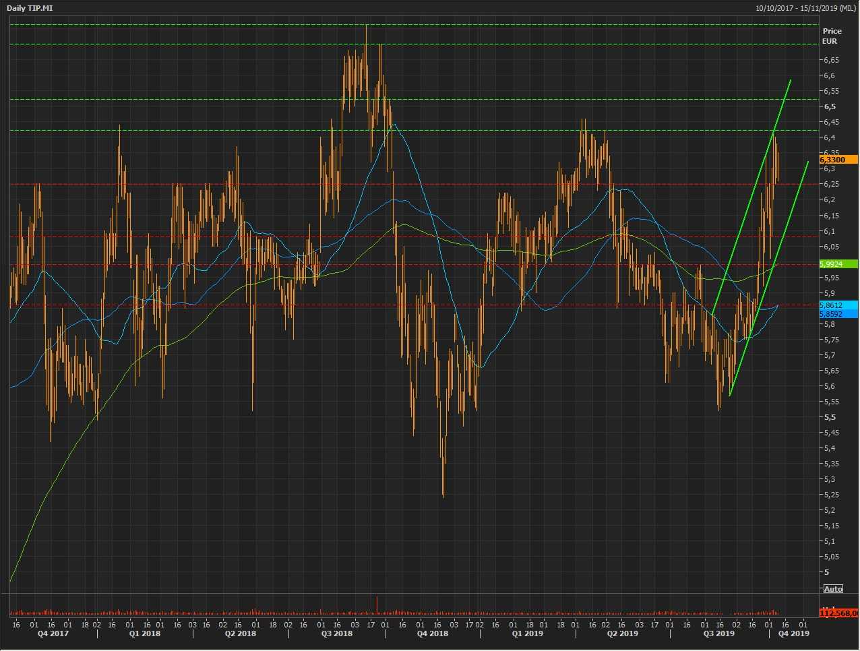The height and width of the screenshot is (651, 860).
Task: Select Q3 2018 on the time axis
Action: click(336, 633)
